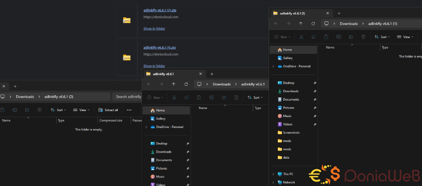Click Show in folder under adlinkfly v6.6.1 (1).zip

click(x=154, y=66)
